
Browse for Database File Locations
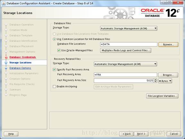click(168, 45)
